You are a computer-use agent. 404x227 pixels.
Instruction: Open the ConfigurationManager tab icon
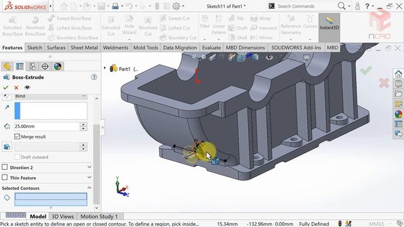click(32, 66)
